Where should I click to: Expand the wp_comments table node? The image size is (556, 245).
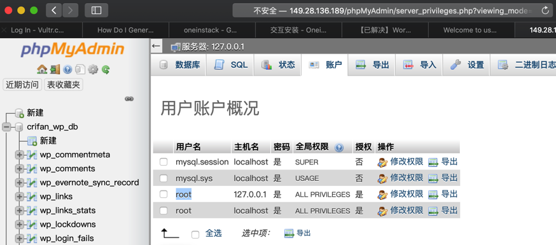pos(19,169)
